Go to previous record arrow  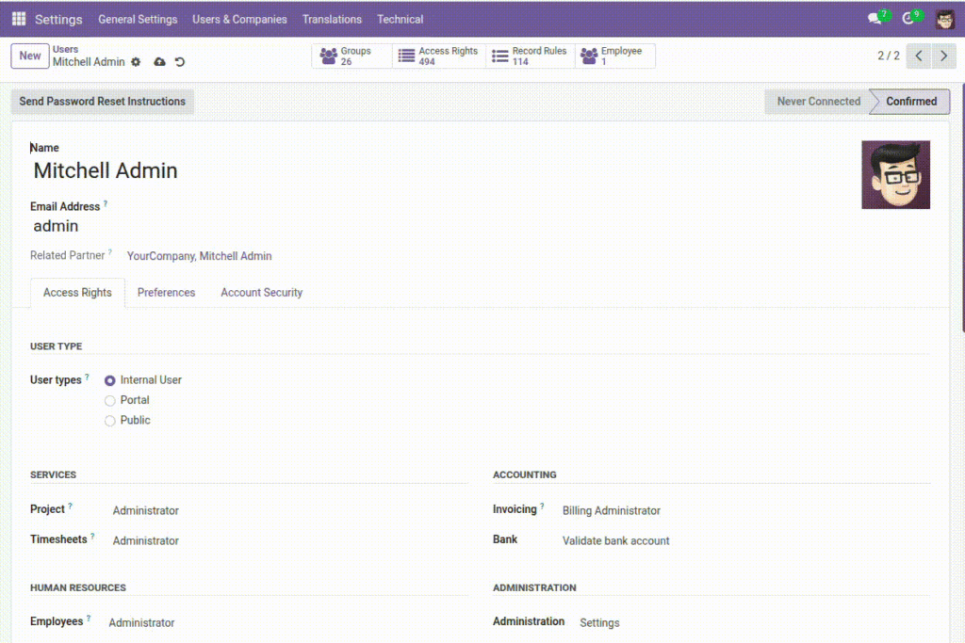click(919, 56)
